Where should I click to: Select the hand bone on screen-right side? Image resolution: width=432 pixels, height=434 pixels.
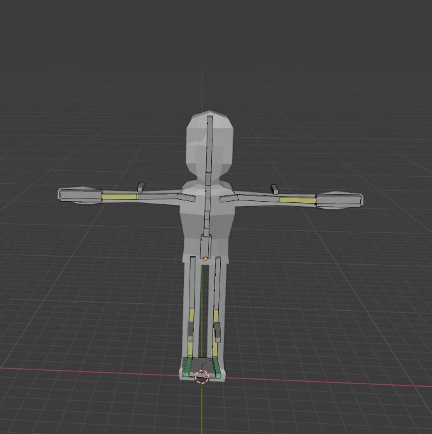[339, 200]
